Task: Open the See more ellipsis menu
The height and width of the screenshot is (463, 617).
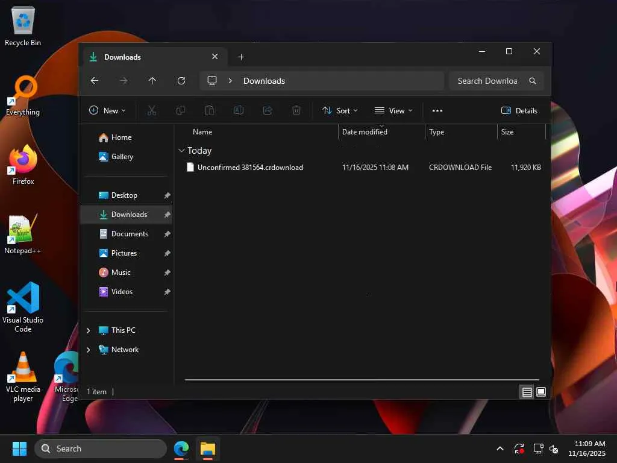Action: click(x=437, y=111)
